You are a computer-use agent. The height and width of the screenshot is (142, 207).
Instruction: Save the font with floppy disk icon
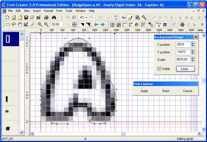pos(26,17)
